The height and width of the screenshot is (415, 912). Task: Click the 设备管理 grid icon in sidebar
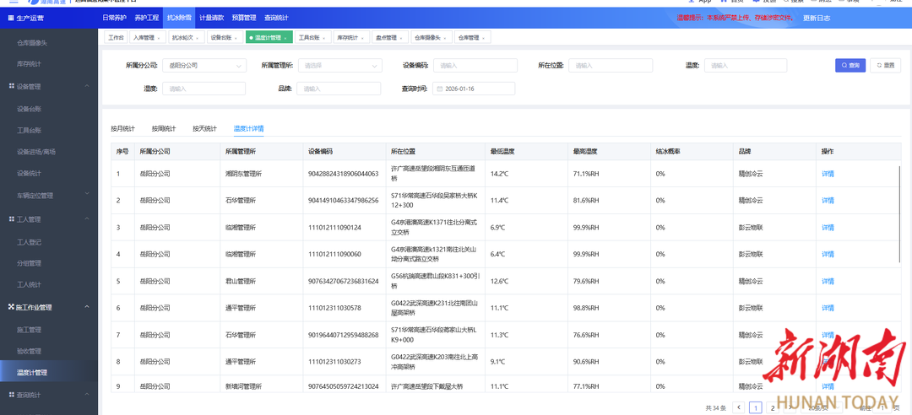click(11, 86)
